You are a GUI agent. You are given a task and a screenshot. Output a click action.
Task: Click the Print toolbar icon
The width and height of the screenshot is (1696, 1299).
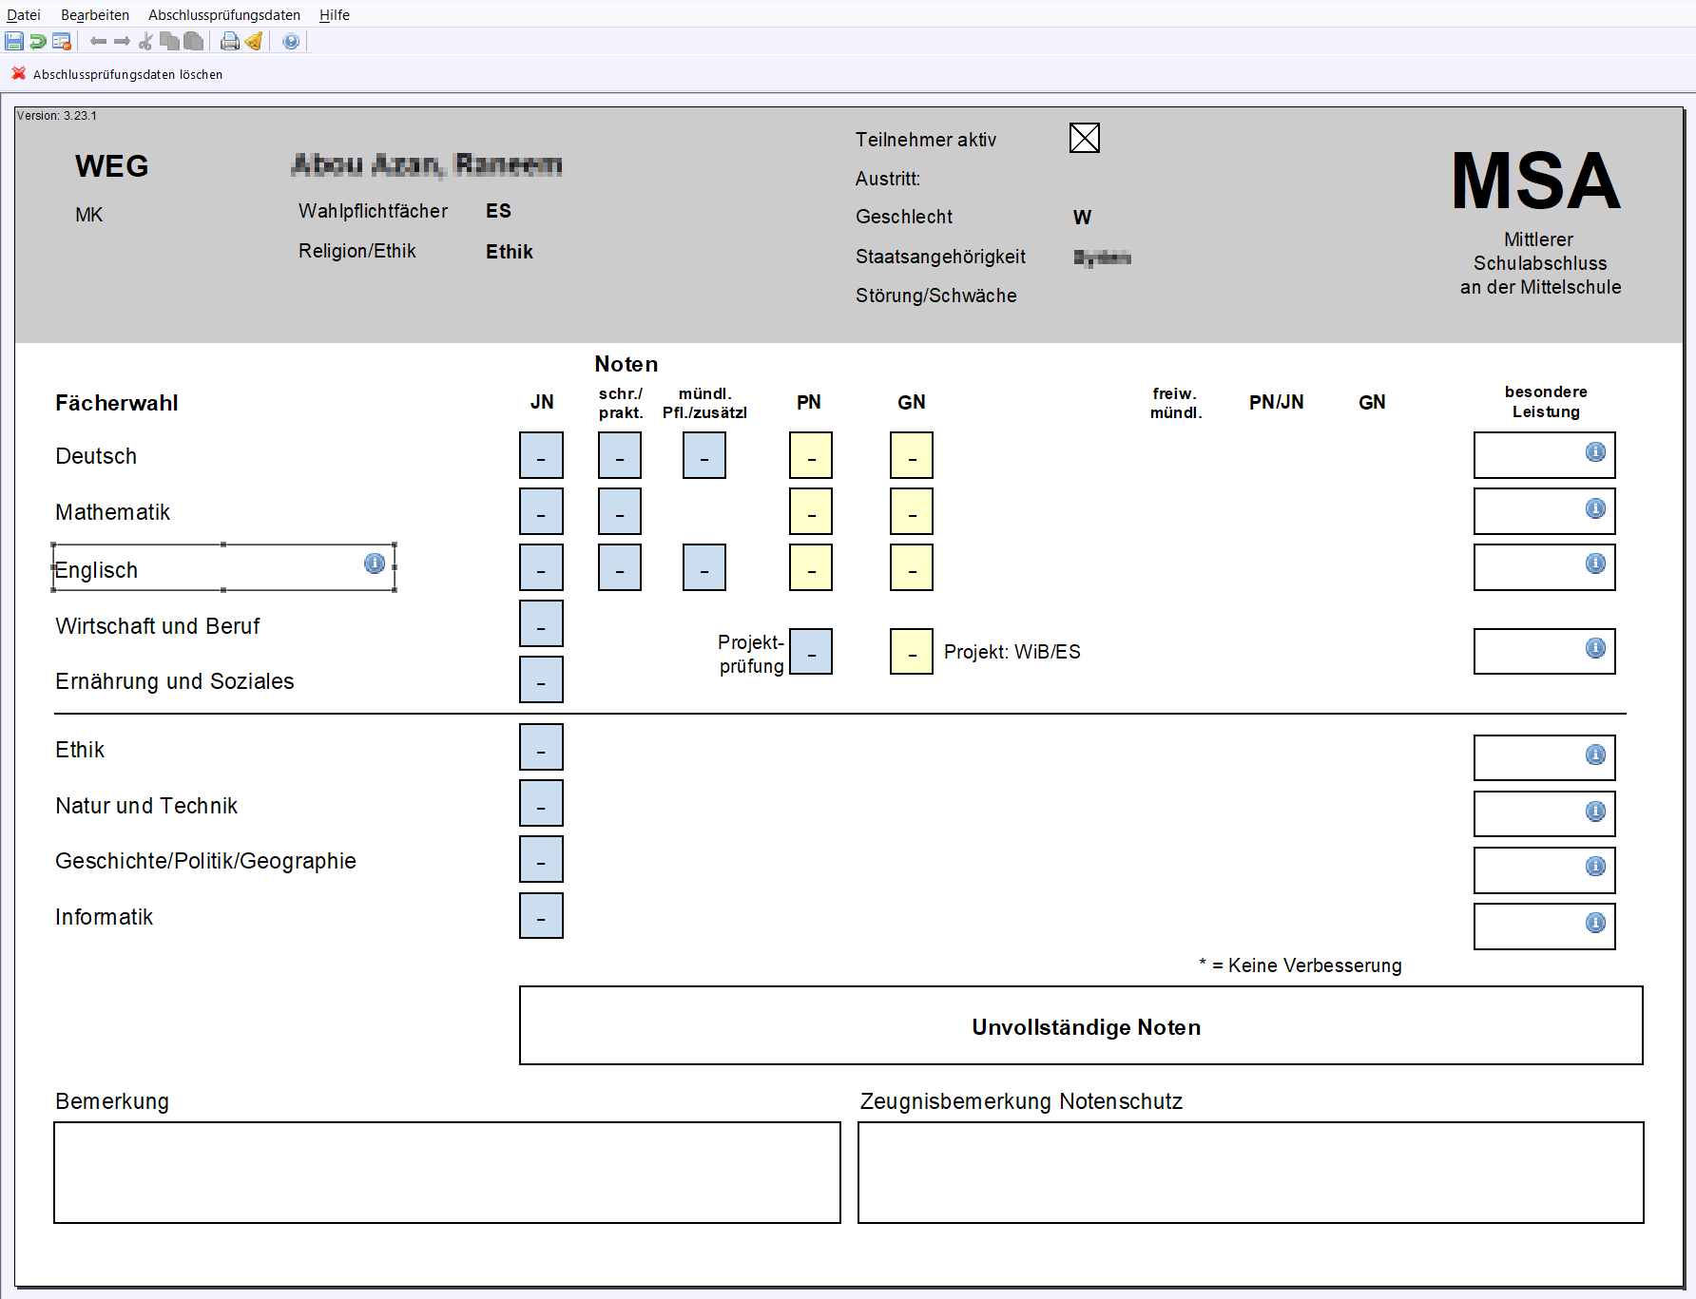coord(230,41)
